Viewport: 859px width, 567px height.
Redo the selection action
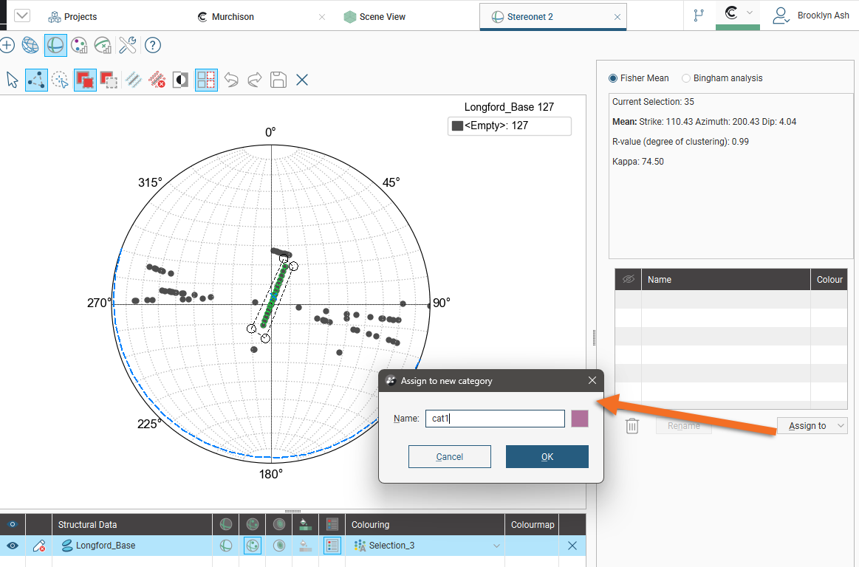click(255, 80)
